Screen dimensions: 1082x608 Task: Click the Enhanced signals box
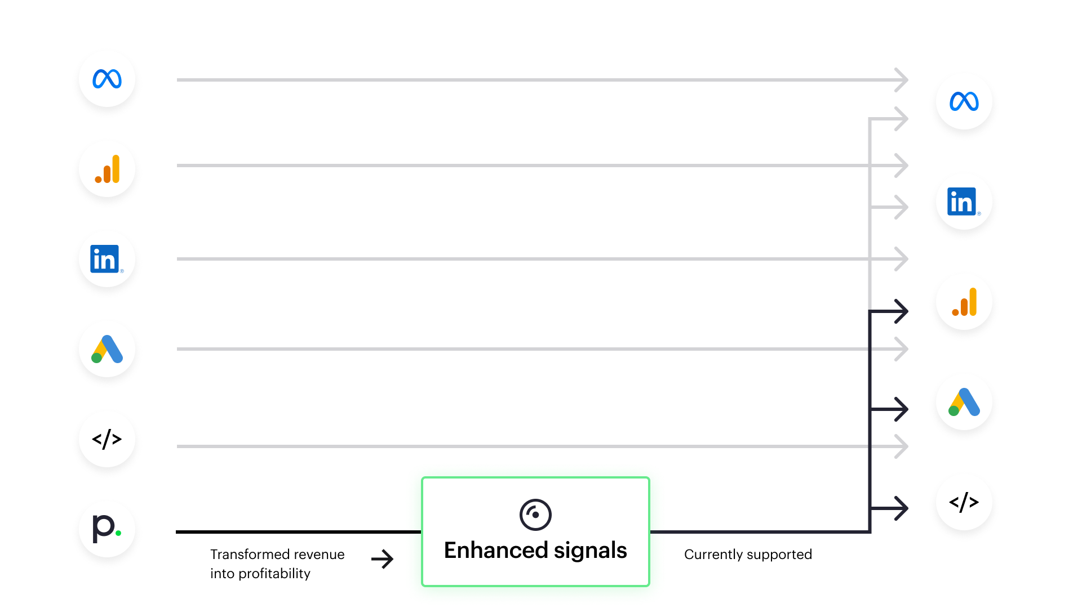tap(535, 531)
